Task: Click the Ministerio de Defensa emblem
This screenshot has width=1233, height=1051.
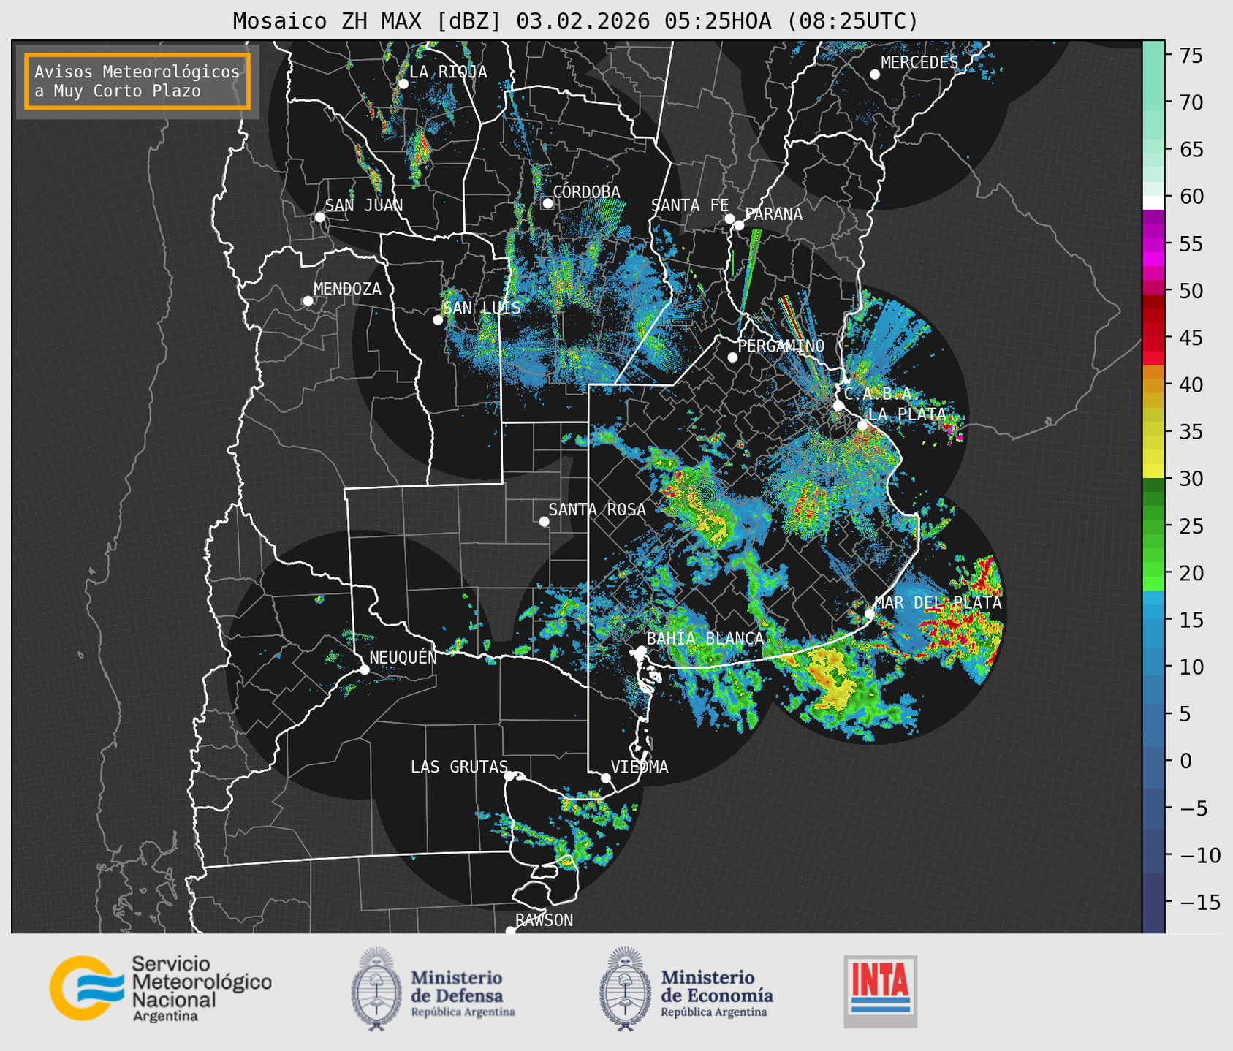Action: [377, 989]
